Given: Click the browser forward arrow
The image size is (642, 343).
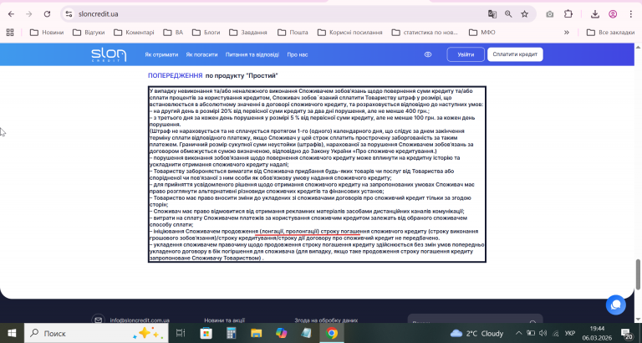Looking at the screenshot, I should click(28, 14).
